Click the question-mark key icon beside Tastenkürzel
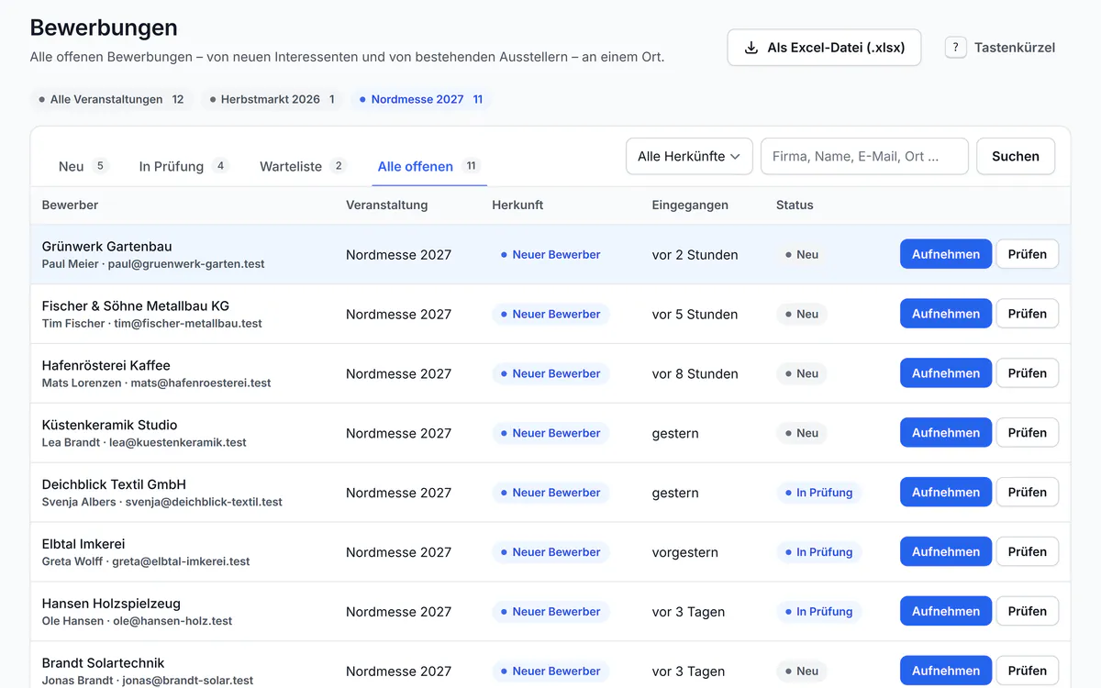The height and width of the screenshot is (688, 1101). coord(955,48)
